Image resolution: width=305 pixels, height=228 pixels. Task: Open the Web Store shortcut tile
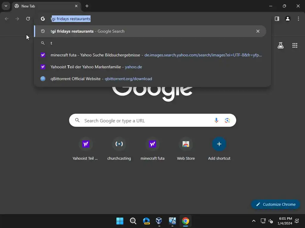coord(186,149)
